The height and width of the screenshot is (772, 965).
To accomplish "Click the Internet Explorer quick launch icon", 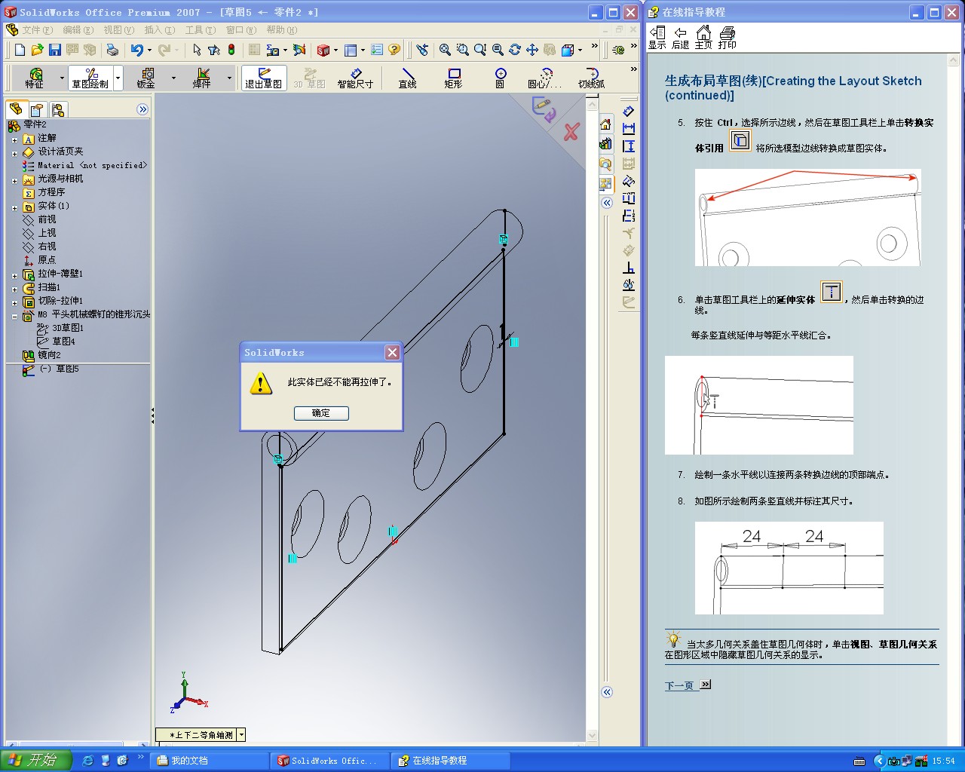I will pyautogui.click(x=87, y=761).
